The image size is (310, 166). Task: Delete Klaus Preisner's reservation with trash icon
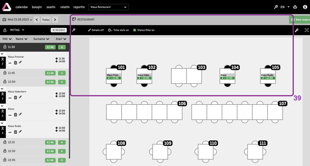(x=15, y=63)
